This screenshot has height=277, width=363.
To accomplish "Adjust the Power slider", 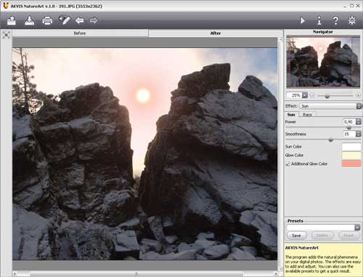I will click(348, 127).
